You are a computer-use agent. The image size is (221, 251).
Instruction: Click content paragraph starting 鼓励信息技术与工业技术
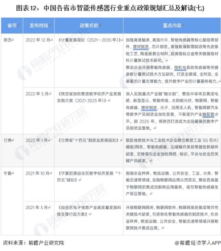click(172, 150)
